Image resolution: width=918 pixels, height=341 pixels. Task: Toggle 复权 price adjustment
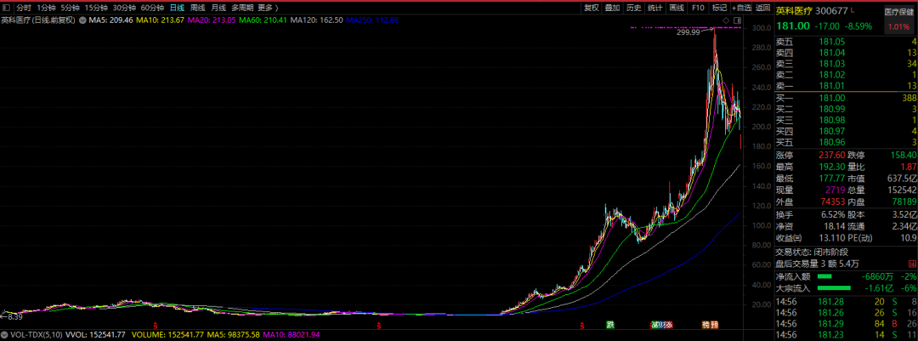[592, 9]
